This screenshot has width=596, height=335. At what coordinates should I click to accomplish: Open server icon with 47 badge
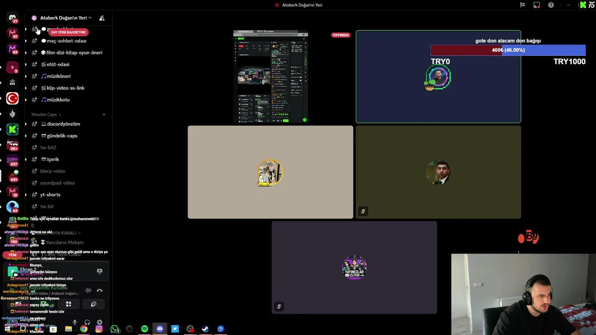[13, 33]
